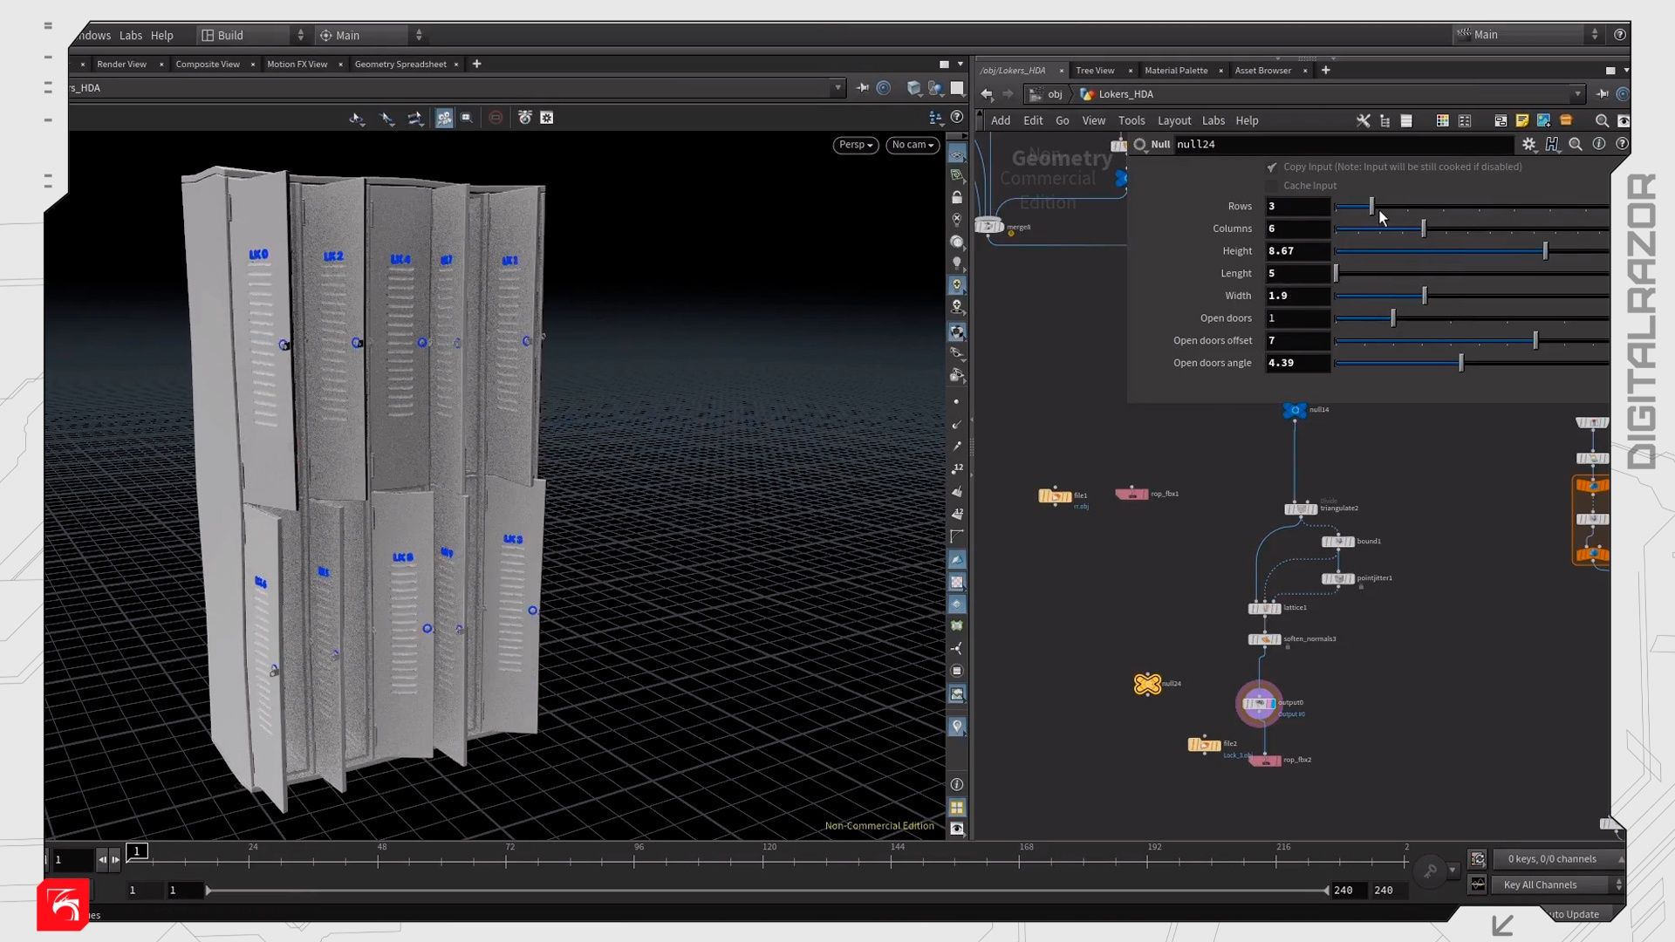The image size is (1675, 942).
Task: Click the sticky note icon in the network toolbar
Action: point(1522,121)
